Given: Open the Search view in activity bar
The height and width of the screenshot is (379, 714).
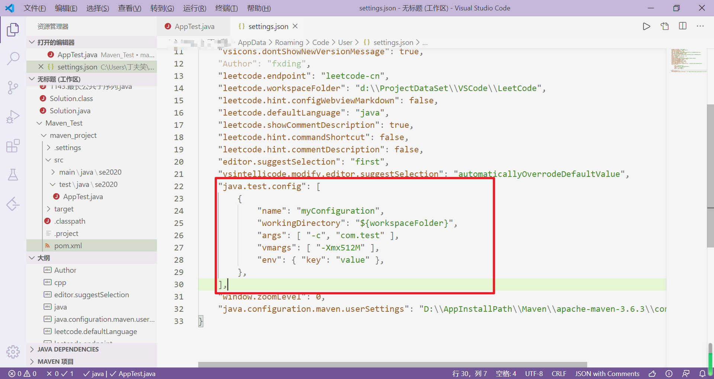Looking at the screenshot, I should click(x=13, y=59).
